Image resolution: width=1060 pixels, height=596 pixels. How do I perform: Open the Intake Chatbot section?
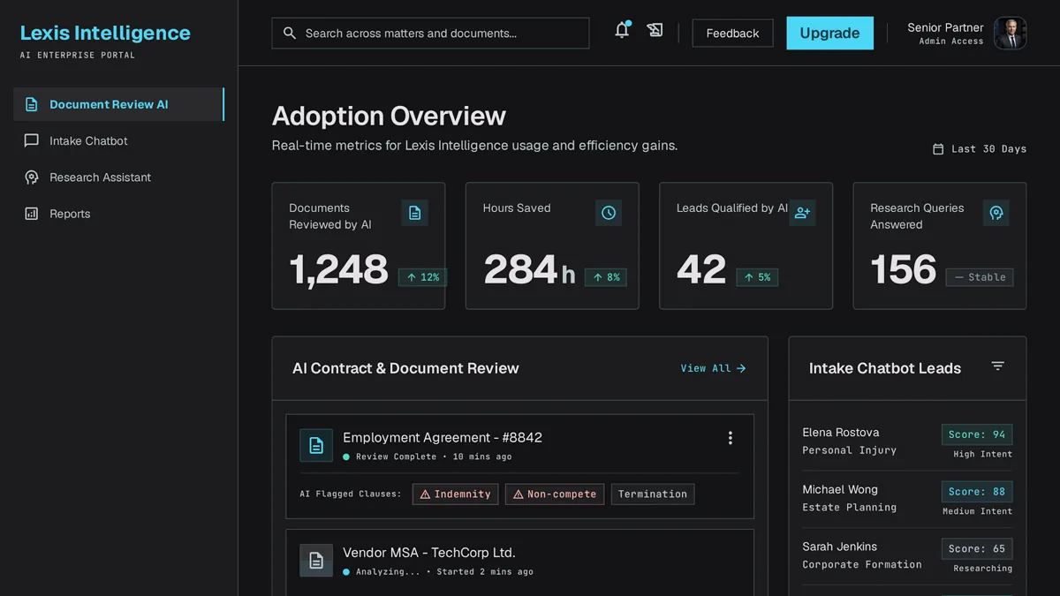click(118, 140)
